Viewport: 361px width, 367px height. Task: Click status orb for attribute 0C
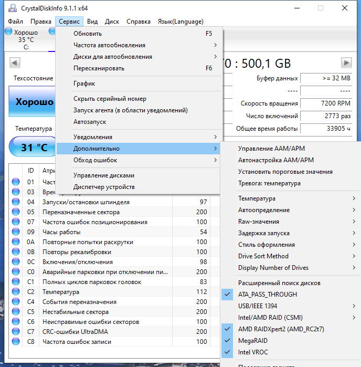(x=16, y=261)
